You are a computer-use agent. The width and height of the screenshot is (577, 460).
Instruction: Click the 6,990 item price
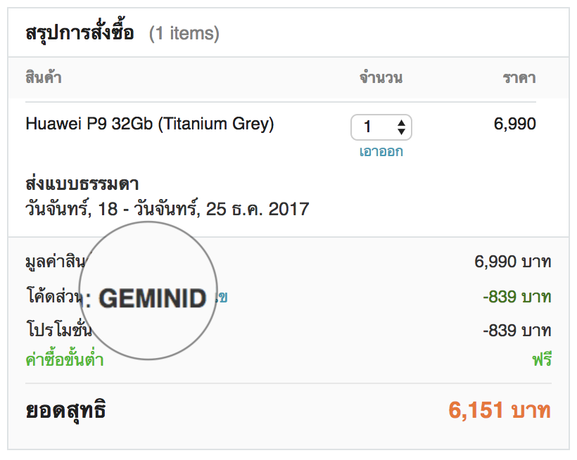coord(514,124)
